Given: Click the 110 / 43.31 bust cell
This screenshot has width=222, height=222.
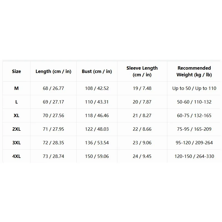Looking at the screenshot, I should tap(97, 102).
